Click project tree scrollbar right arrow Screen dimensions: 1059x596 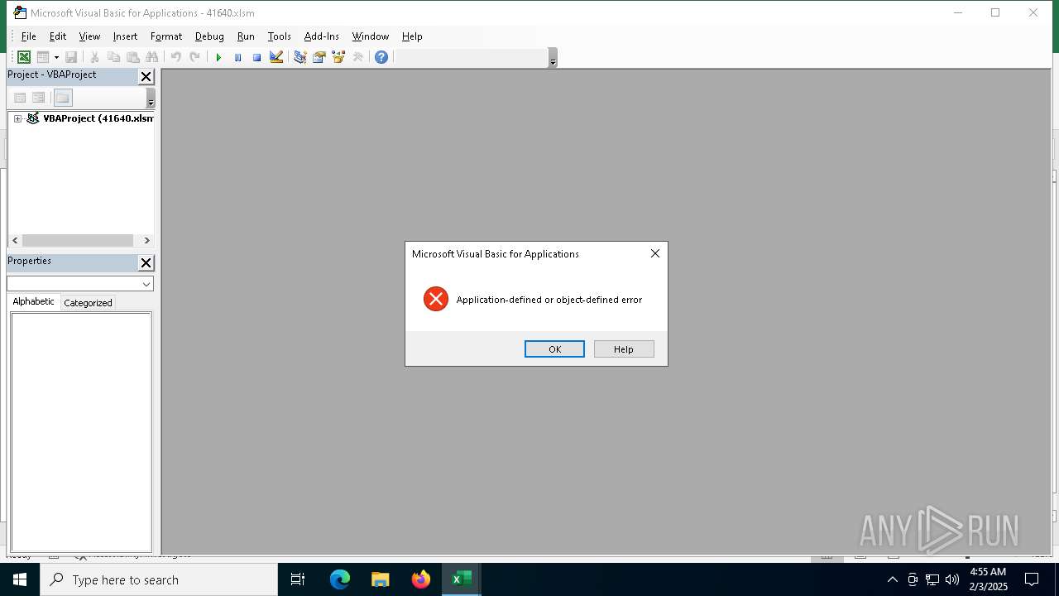146,240
